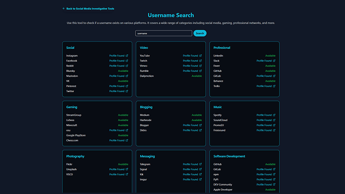The width and height of the screenshot is (345, 194).
Task: Open SoundCloud profile external link icon
Action: tap(274, 120)
